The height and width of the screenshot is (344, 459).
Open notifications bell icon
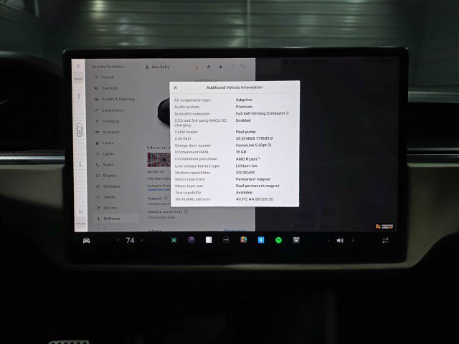tap(221, 67)
